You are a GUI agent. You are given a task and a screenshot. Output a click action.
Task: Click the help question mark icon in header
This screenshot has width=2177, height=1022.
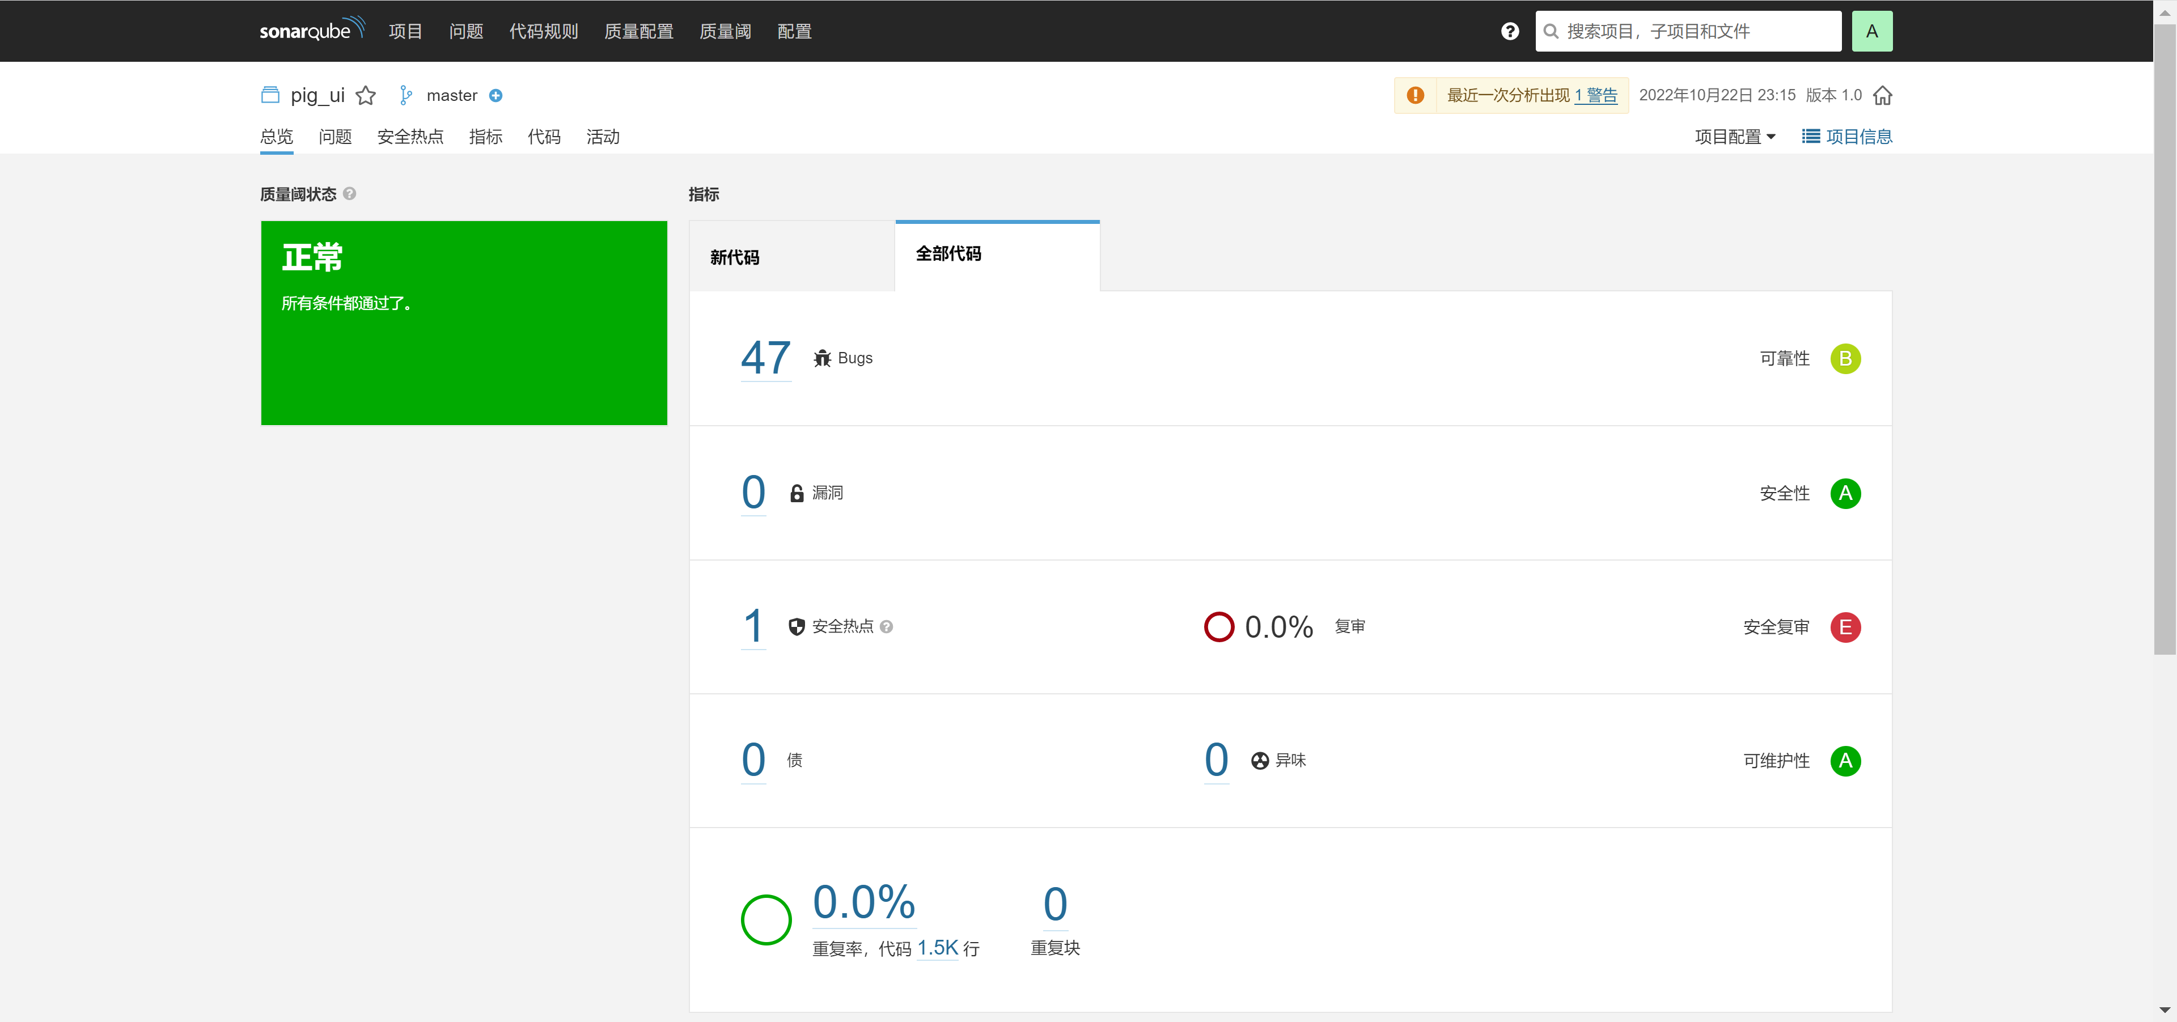tap(1509, 31)
